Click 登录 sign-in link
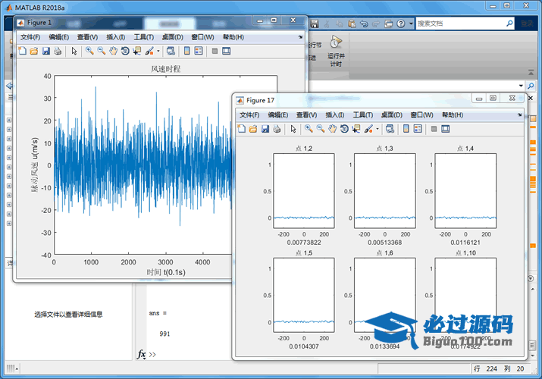 (x=527, y=23)
